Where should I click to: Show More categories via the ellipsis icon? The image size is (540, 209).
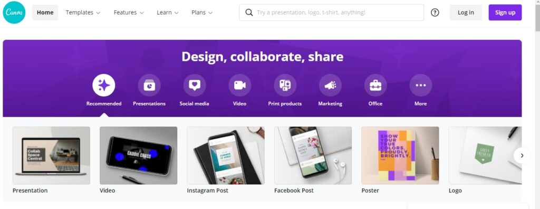click(x=420, y=85)
